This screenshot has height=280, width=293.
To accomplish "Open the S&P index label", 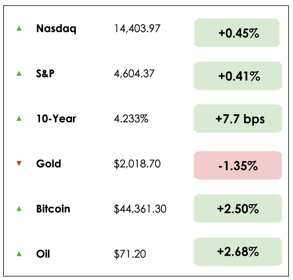I will click(45, 73).
